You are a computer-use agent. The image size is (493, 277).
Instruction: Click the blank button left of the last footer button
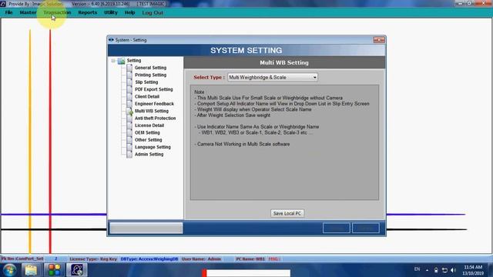pyautogui.click(x=336, y=228)
